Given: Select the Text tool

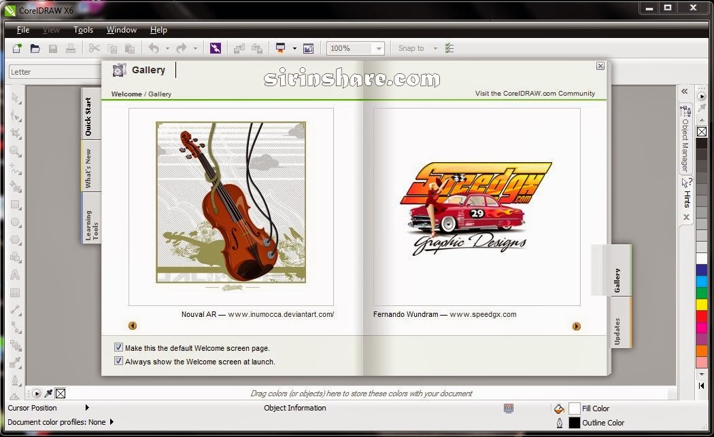Looking at the screenshot, I should click(x=15, y=275).
